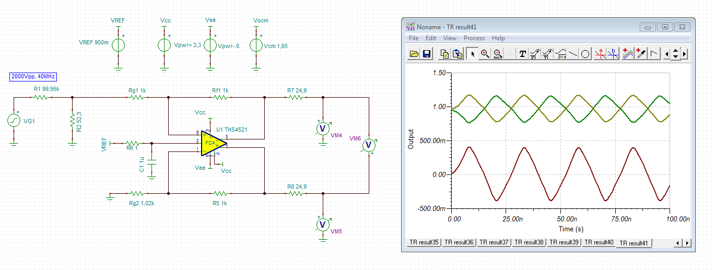Select the draw circle tool

585,53
